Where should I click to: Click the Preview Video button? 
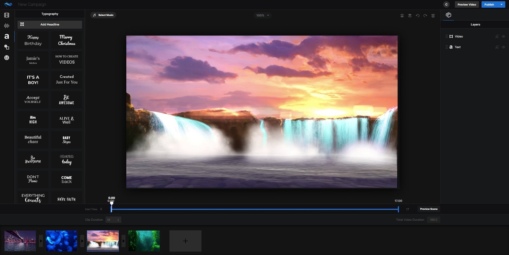coord(467,4)
